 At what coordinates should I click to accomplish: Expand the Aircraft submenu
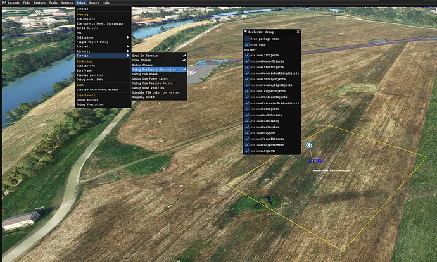pos(103,46)
